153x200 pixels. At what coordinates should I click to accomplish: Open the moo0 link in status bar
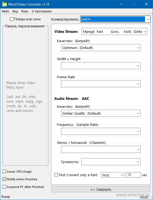144,197
